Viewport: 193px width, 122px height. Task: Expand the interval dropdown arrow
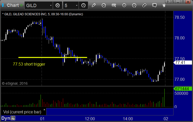pyautogui.click(x=77, y=5)
